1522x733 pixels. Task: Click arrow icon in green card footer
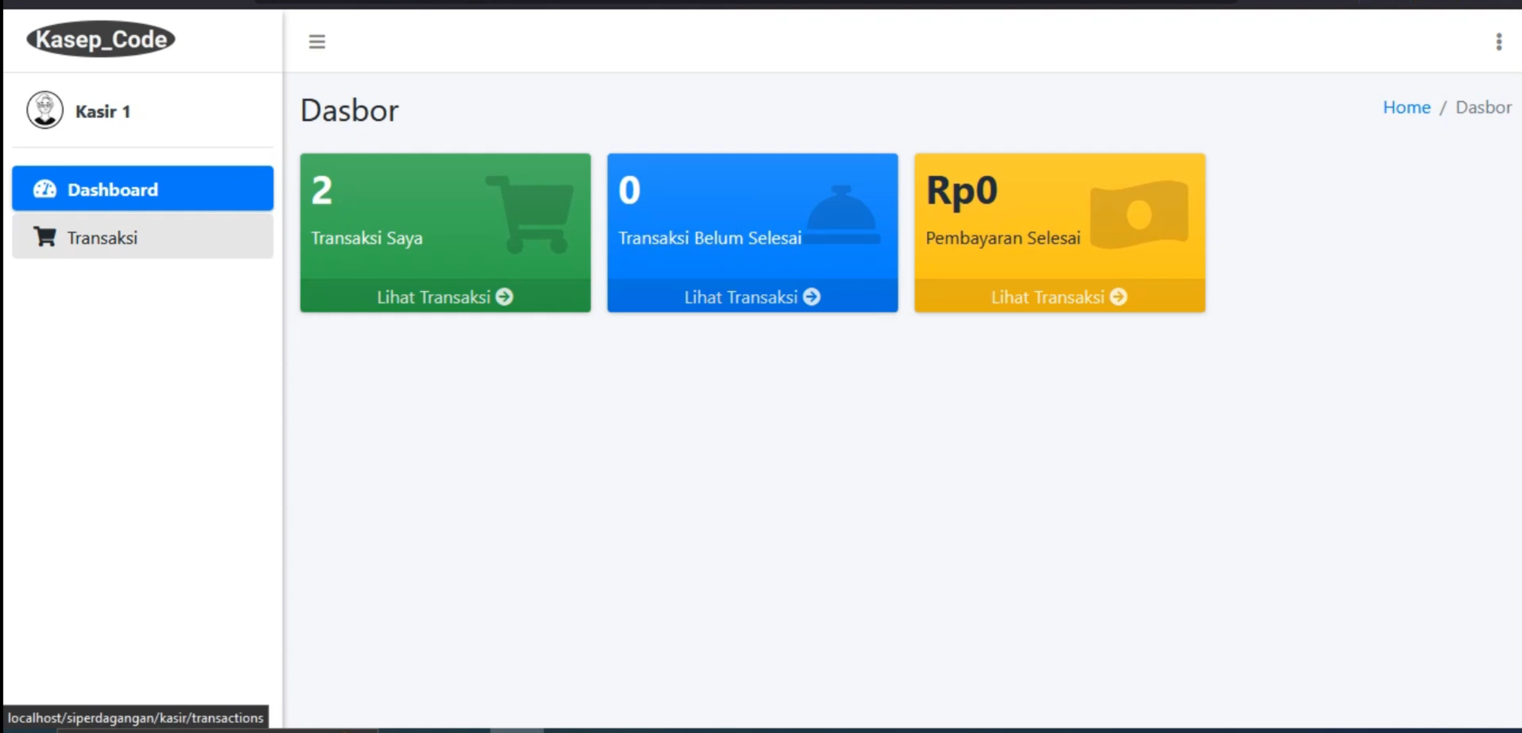(505, 297)
